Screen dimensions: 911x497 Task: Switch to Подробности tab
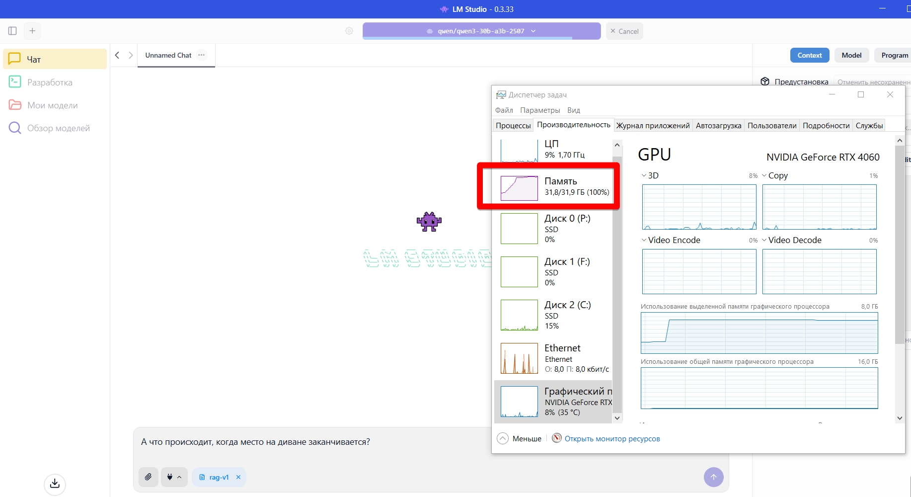click(x=826, y=125)
